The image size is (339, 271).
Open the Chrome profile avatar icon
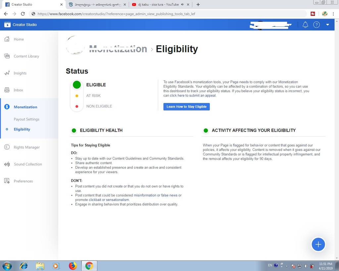(x=324, y=14)
